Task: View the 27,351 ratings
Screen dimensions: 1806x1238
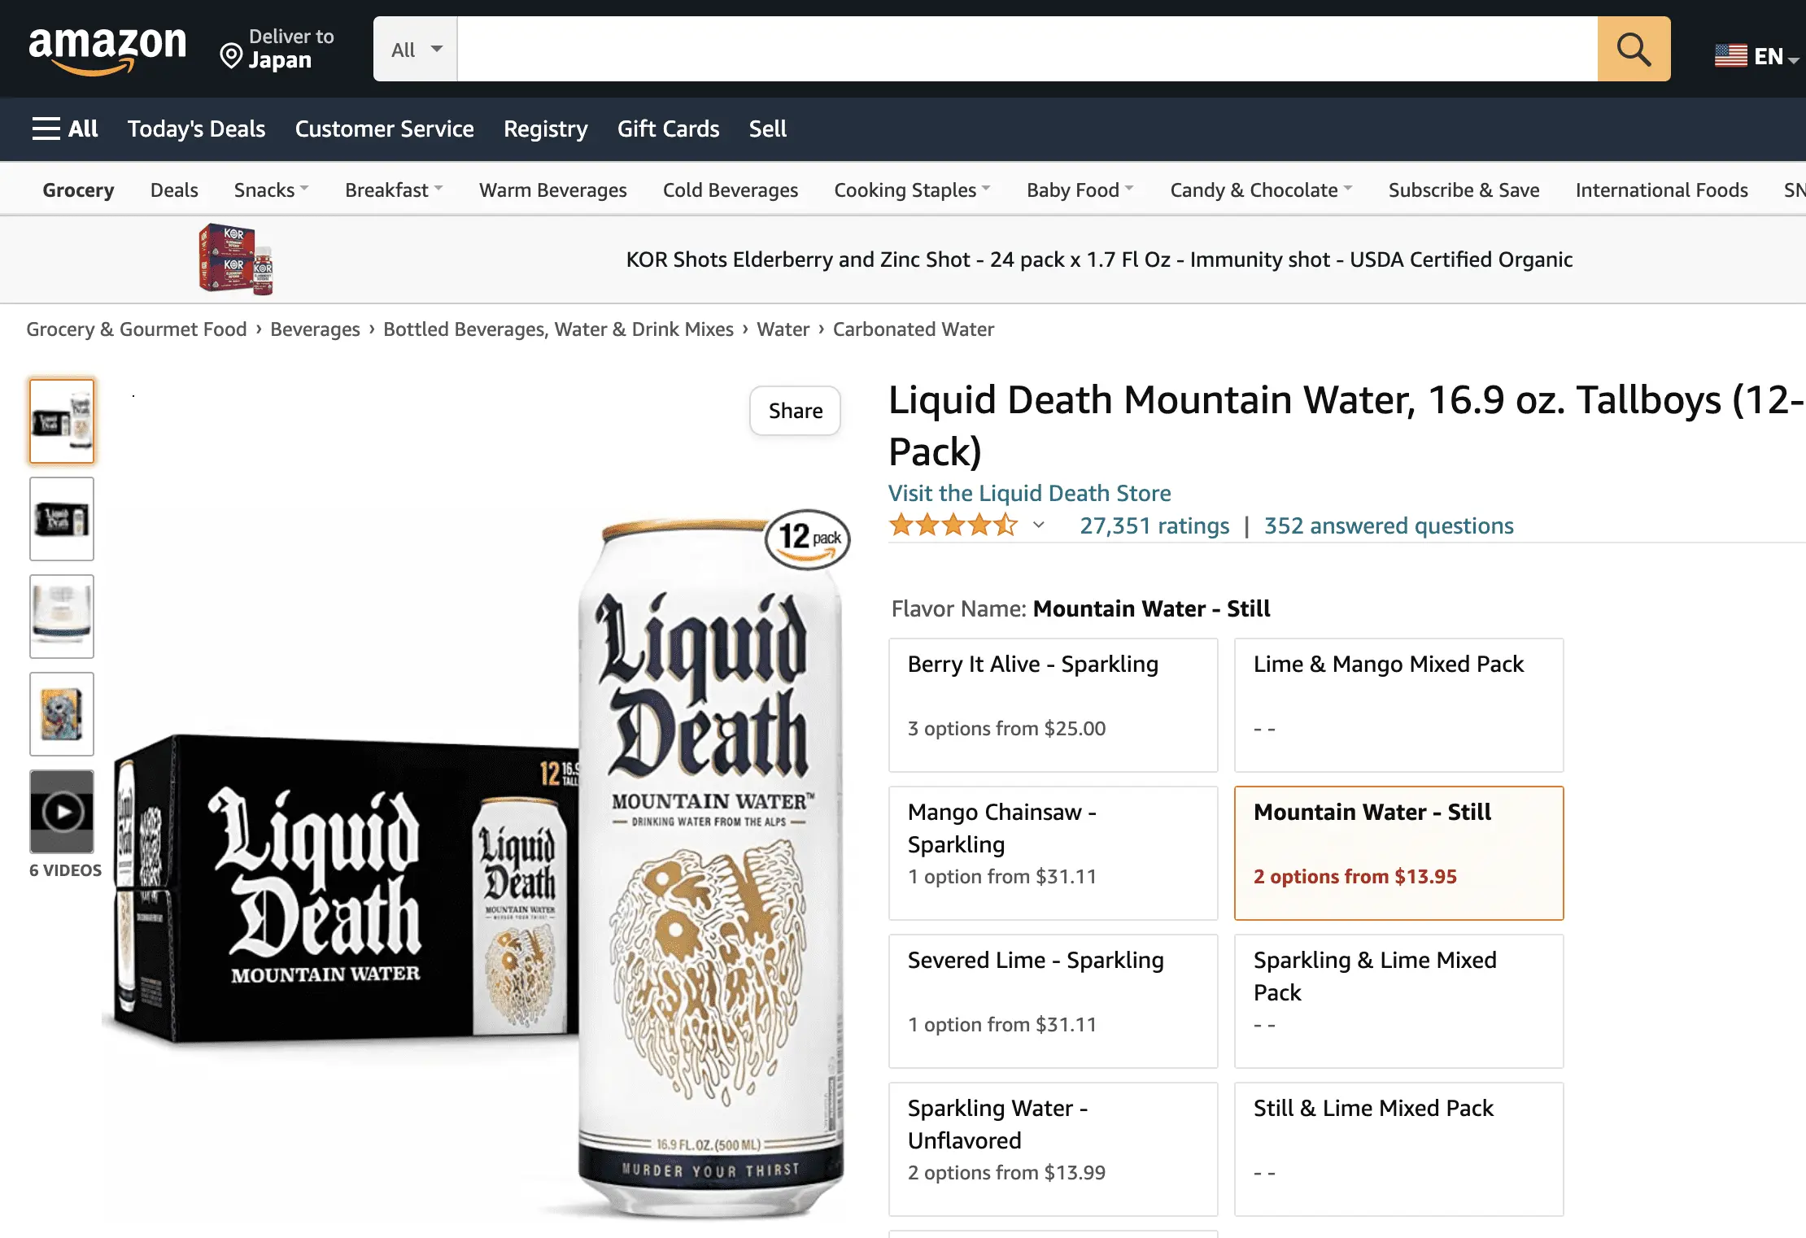Action: point(1154,525)
